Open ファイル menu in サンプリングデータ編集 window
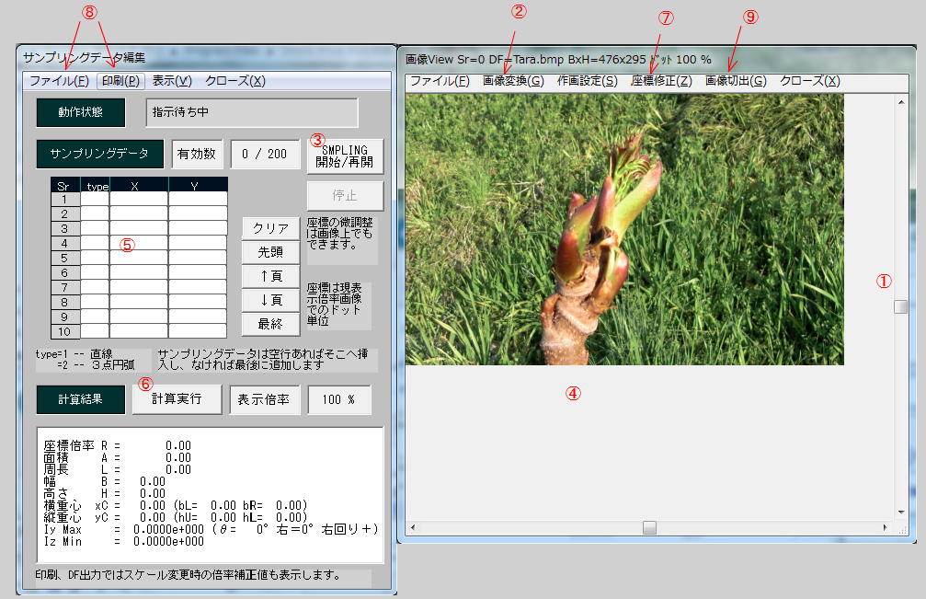This screenshot has height=599, width=926. 59,81
